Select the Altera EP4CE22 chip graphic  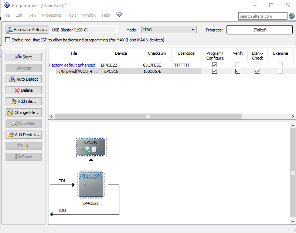(x=91, y=185)
